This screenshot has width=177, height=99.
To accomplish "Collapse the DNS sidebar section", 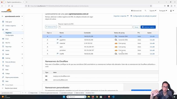I will [x=22, y=29].
